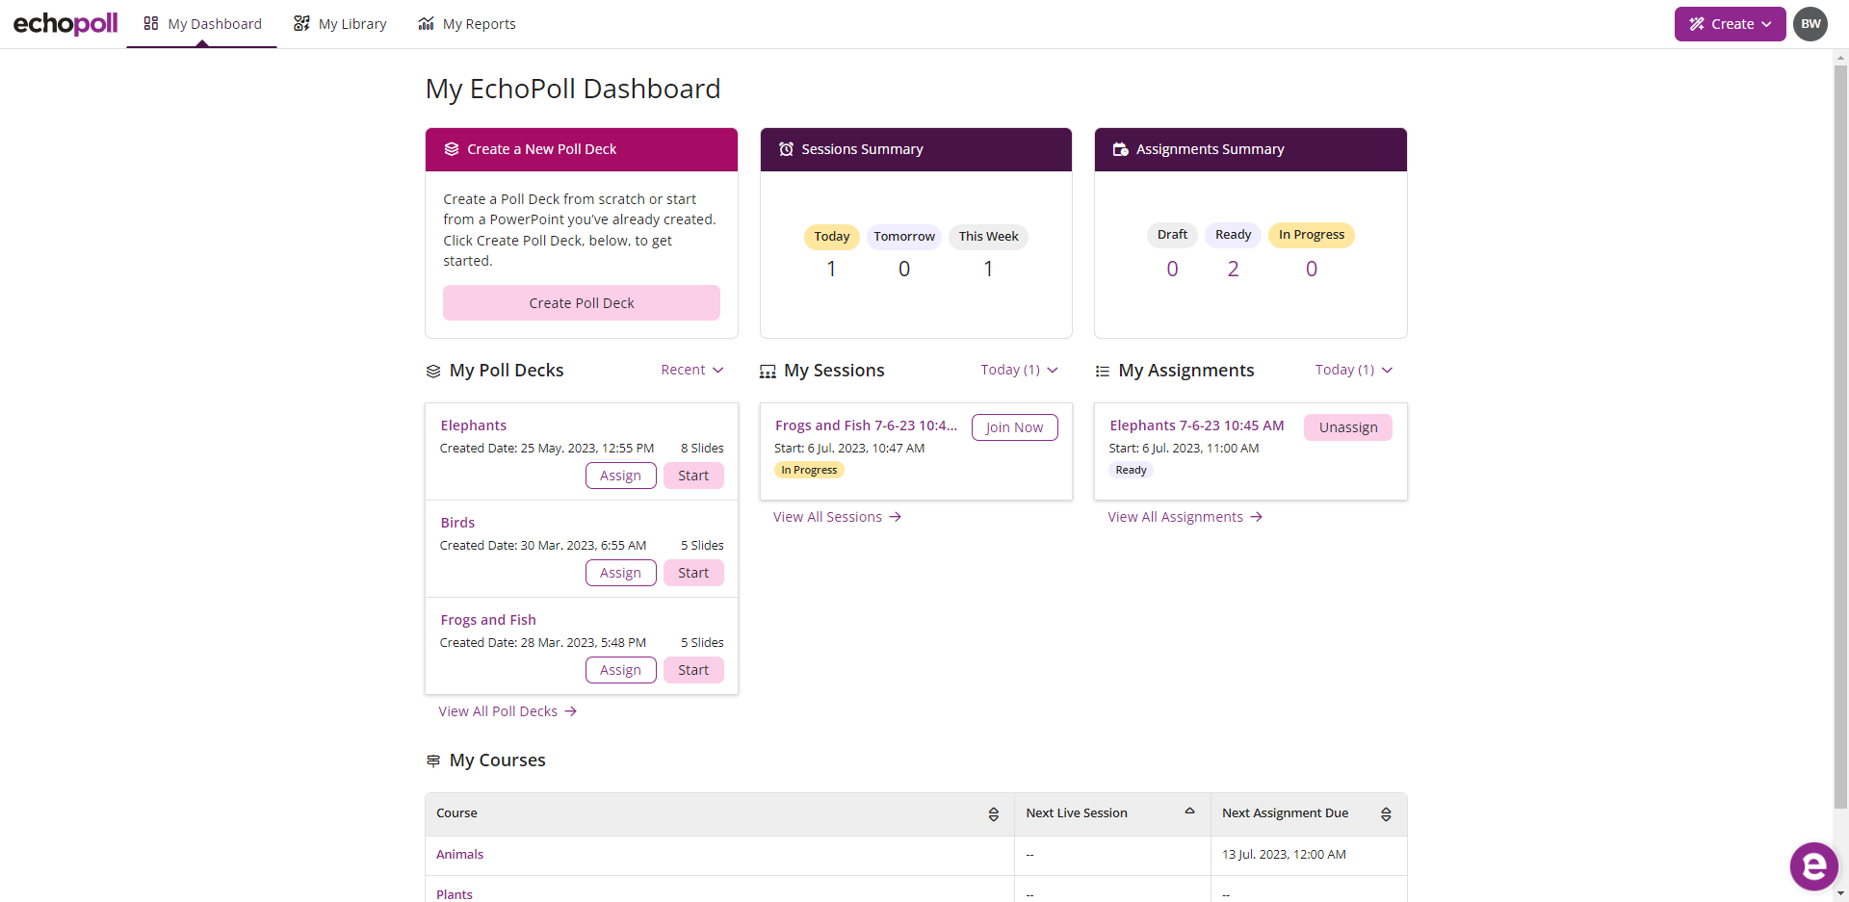This screenshot has width=1849, height=902.
Task: Click the BW user avatar
Action: pyautogui.click(x=1810, y=24)
